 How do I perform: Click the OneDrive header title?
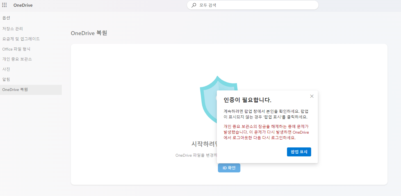(23, 5)
